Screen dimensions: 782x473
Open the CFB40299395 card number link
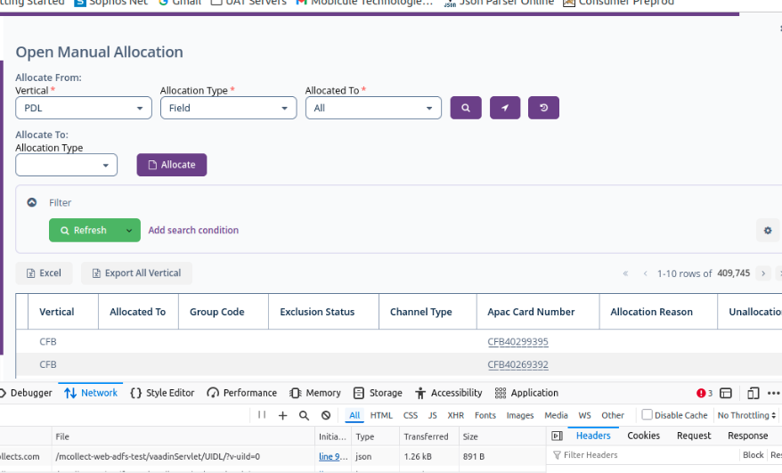click(517, 342)
